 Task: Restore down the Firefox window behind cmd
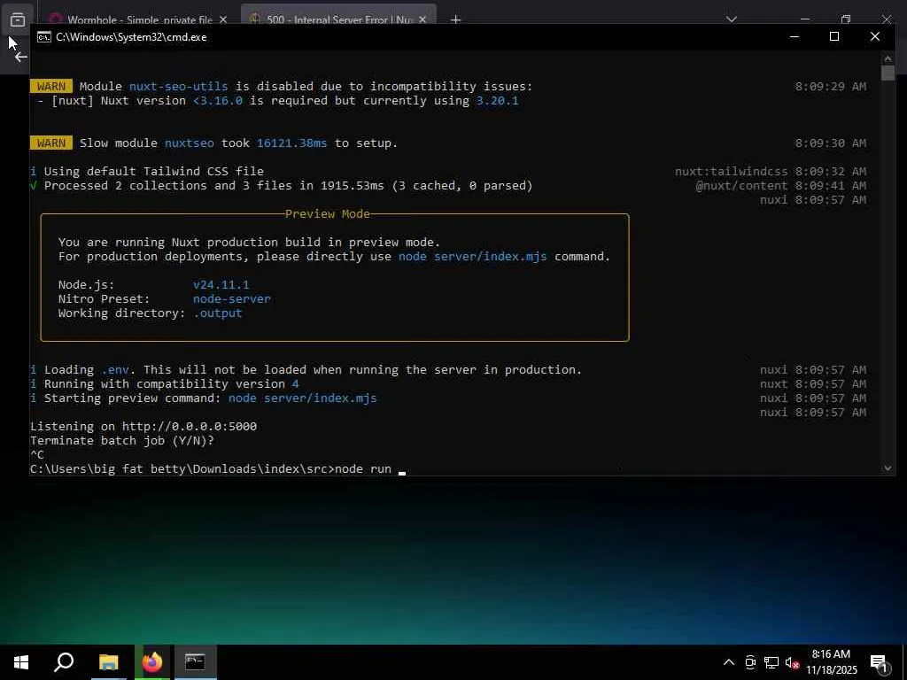(x=846, y=19)
